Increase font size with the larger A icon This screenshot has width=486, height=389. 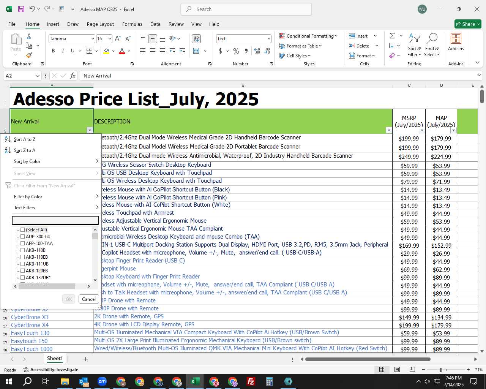pyautogui.click(x=118, y=38)
